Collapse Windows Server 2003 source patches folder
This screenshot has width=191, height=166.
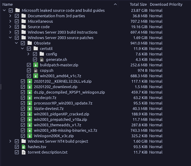pyautogui.click(x=10, y=38)
